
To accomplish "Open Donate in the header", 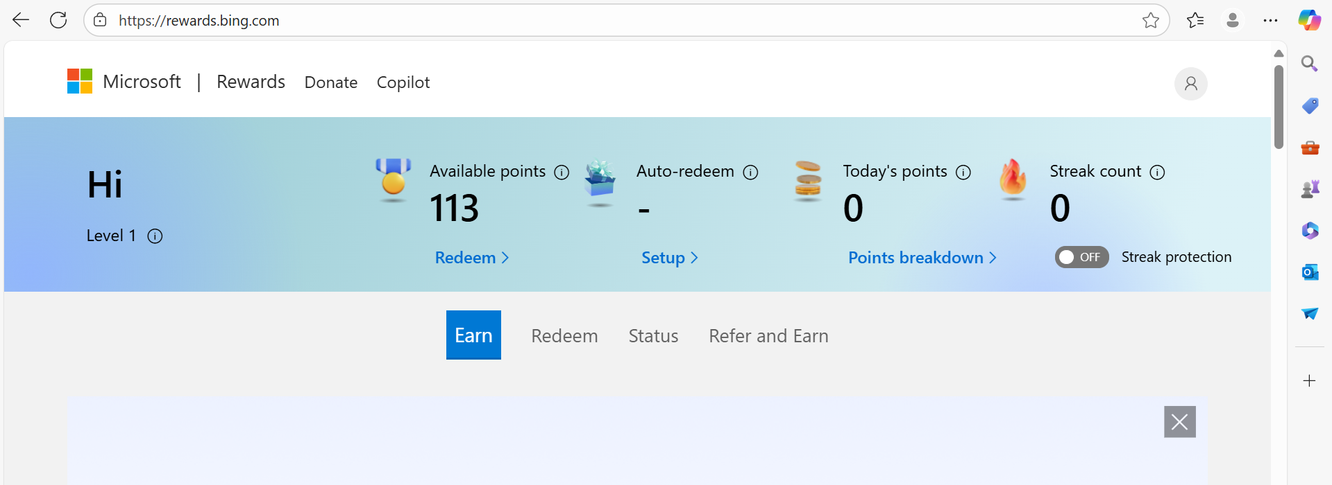I will click(x=331, y=82).
